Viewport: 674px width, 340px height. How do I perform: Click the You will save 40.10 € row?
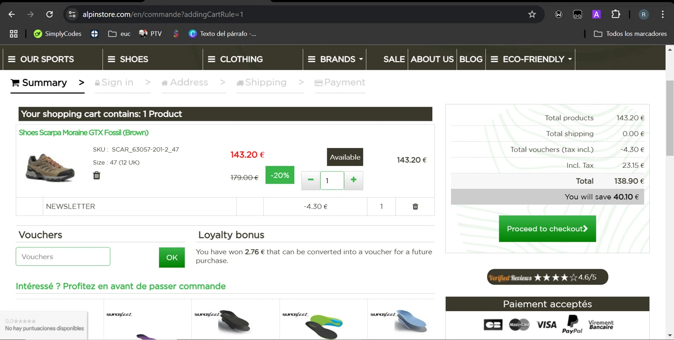click(547, 197)
